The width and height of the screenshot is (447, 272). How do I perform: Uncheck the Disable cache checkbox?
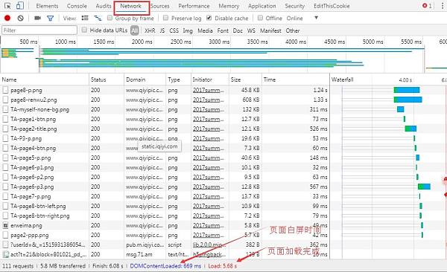click(209, 18)
